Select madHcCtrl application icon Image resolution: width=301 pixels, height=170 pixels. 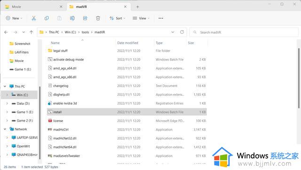(50, 130)
